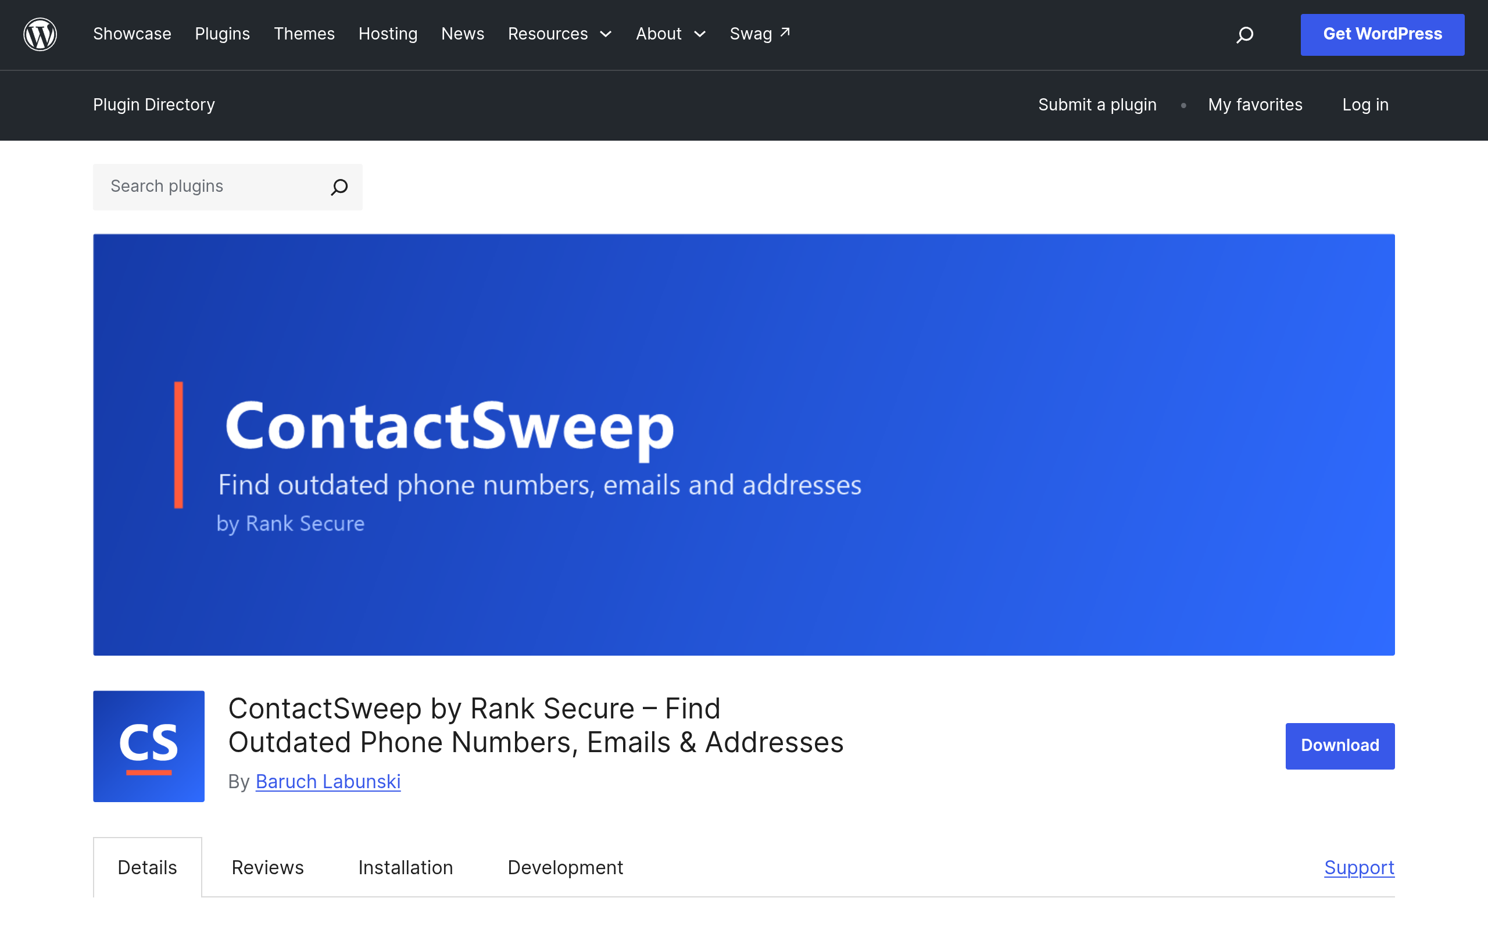Open the Support link
Viewport: 1488px width, 930px height.
[x=1360, y=867]
